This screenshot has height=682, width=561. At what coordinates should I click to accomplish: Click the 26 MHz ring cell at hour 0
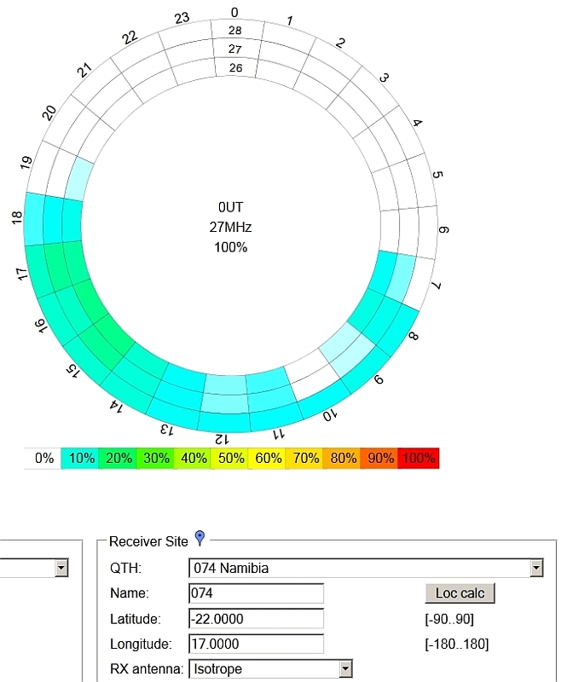[235, 68]
